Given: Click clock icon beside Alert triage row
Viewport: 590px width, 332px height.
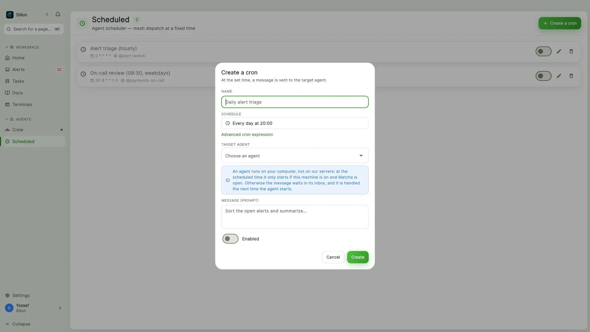Looking at the screenshot, I should [83, 49].
